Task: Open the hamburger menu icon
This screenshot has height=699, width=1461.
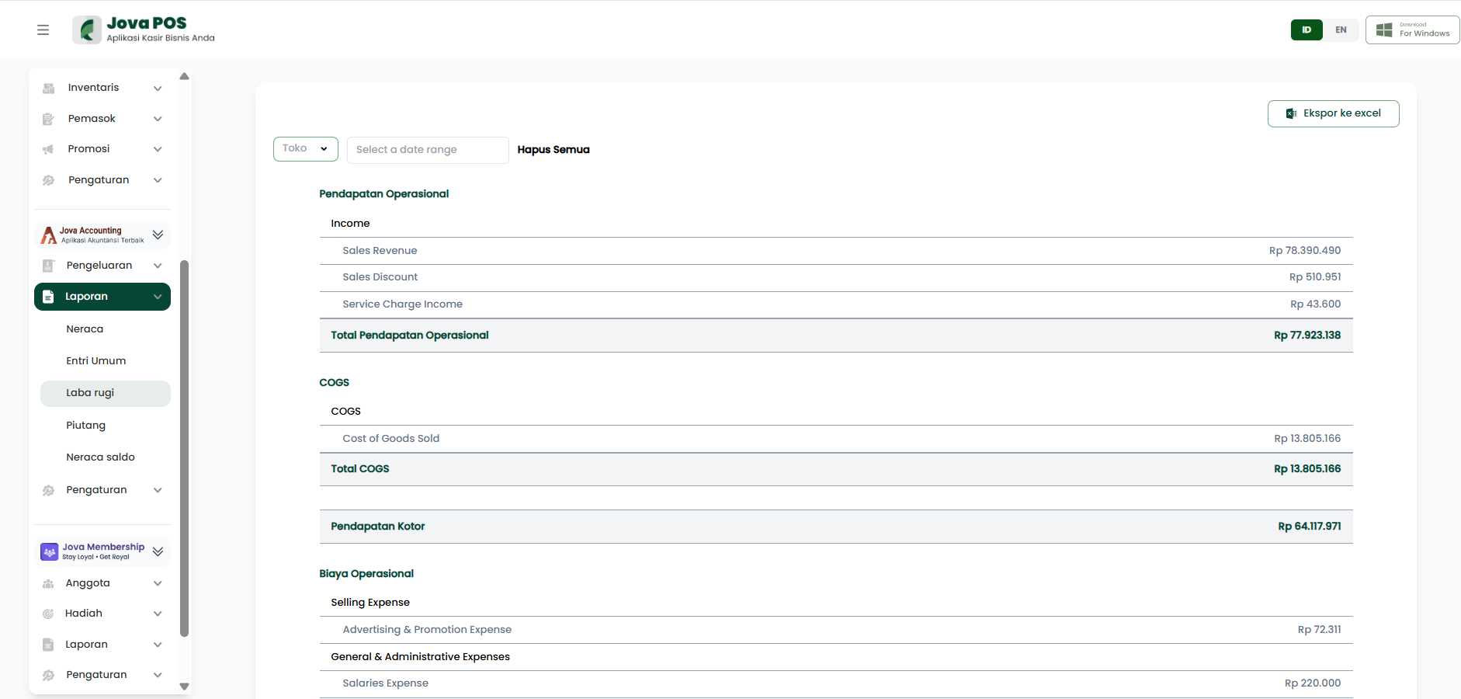Action: [x=43, y=30]
